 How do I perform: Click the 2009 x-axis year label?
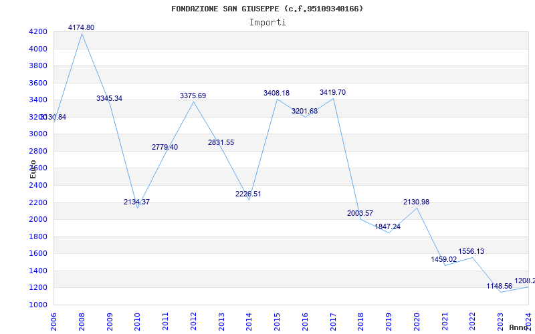tap(110, 321)
